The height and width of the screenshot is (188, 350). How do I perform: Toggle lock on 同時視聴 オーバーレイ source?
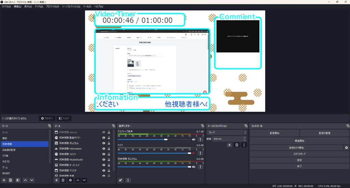(x=109, y=165)
